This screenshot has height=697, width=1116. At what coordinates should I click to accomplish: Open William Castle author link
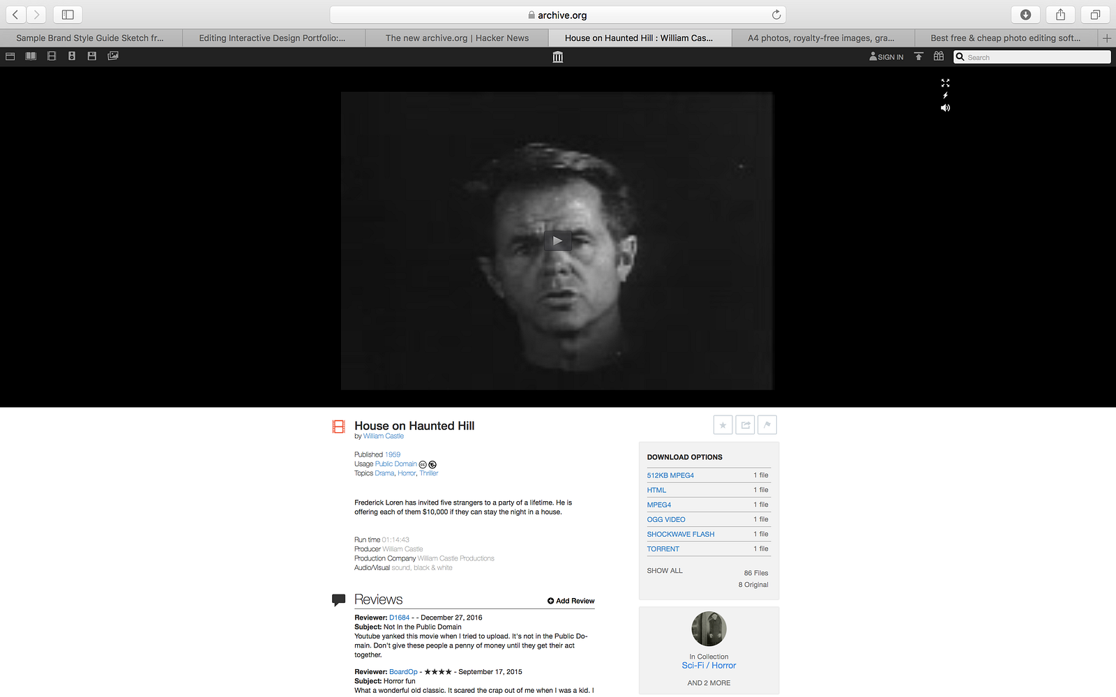click(384, 436)
